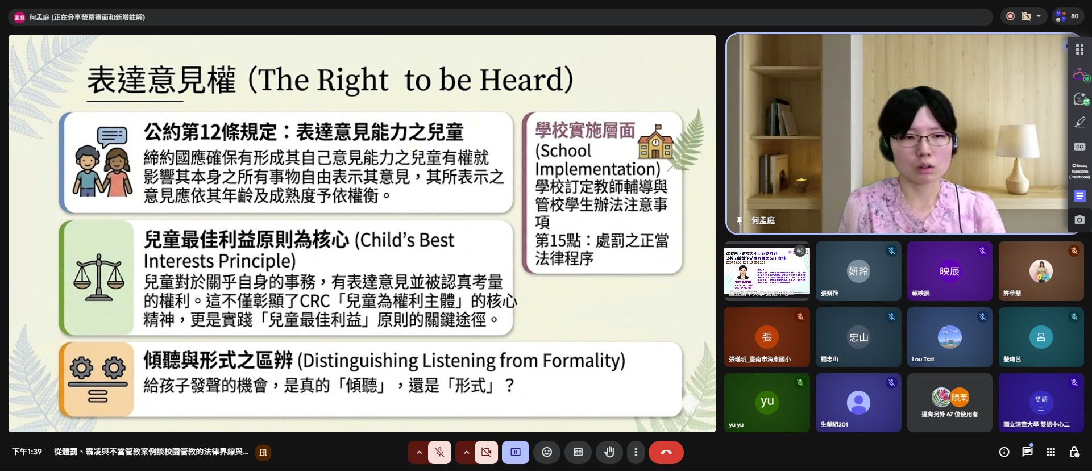Image resolution: width=1092 pixels, height=472 pixels.
Task: Unmute the microphone
Action: [439, 452]
